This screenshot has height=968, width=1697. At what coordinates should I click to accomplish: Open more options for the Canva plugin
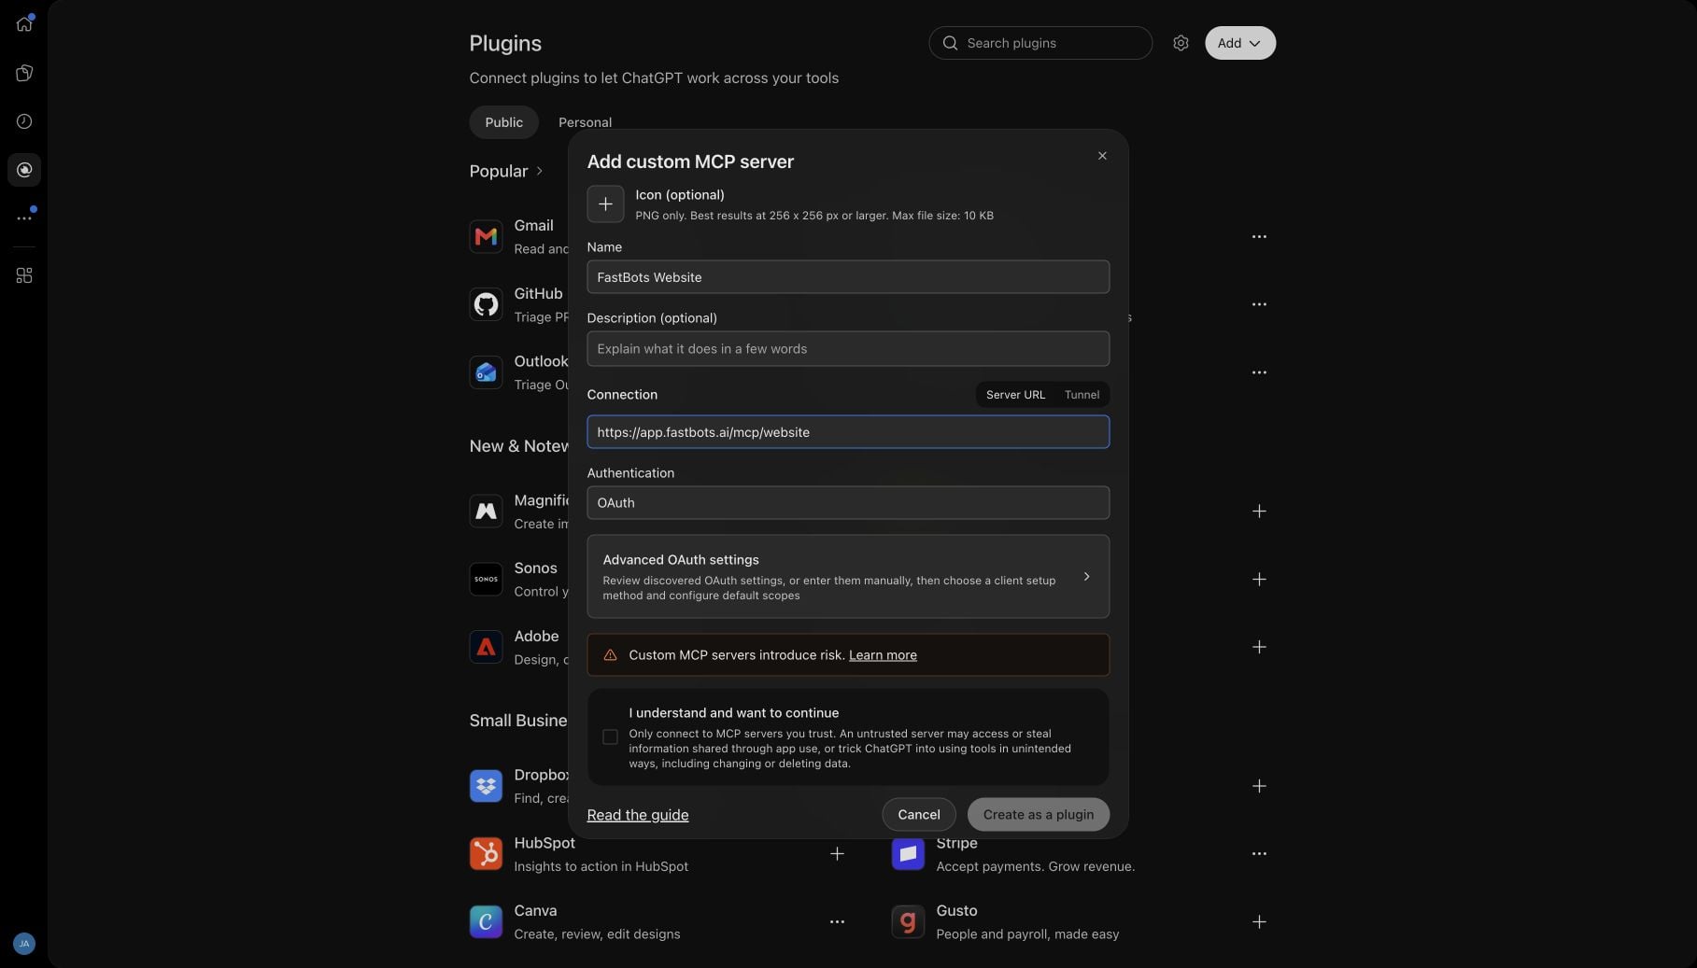(837, 922)
